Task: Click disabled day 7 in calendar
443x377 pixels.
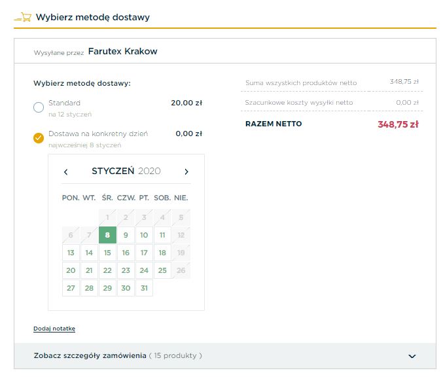Action: pos(89,235)
